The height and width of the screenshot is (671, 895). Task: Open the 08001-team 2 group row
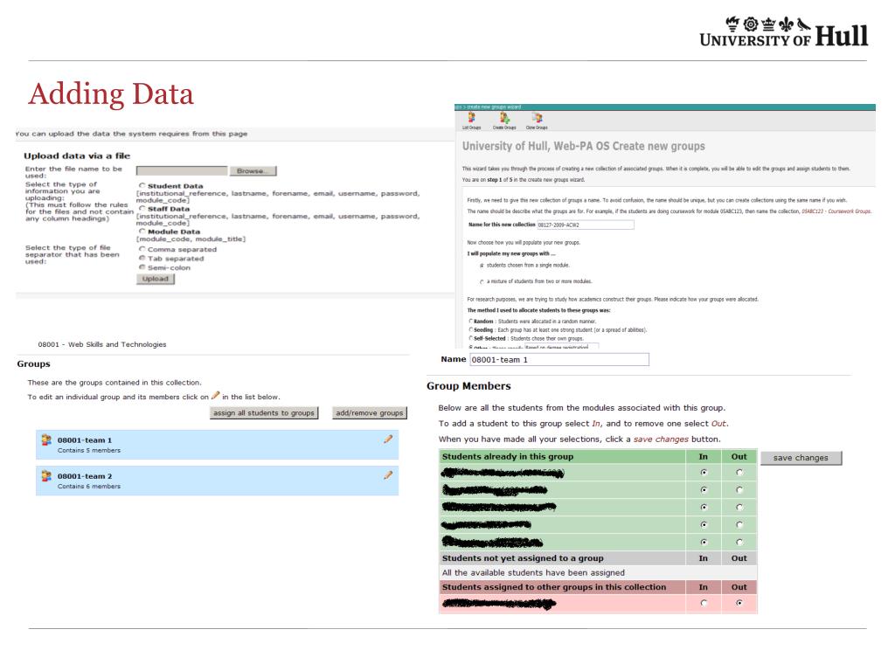point(217,481)
